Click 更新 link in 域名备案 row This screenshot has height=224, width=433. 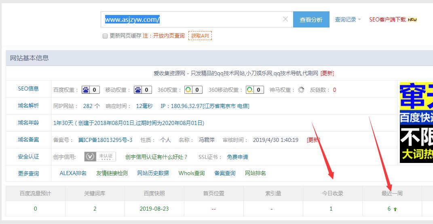(x=313, y=140)
